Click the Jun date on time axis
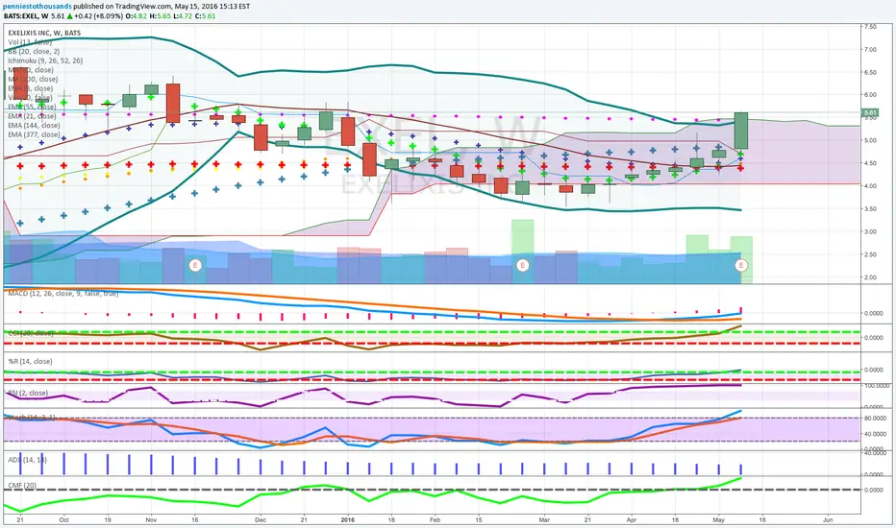 coord(828,520)
